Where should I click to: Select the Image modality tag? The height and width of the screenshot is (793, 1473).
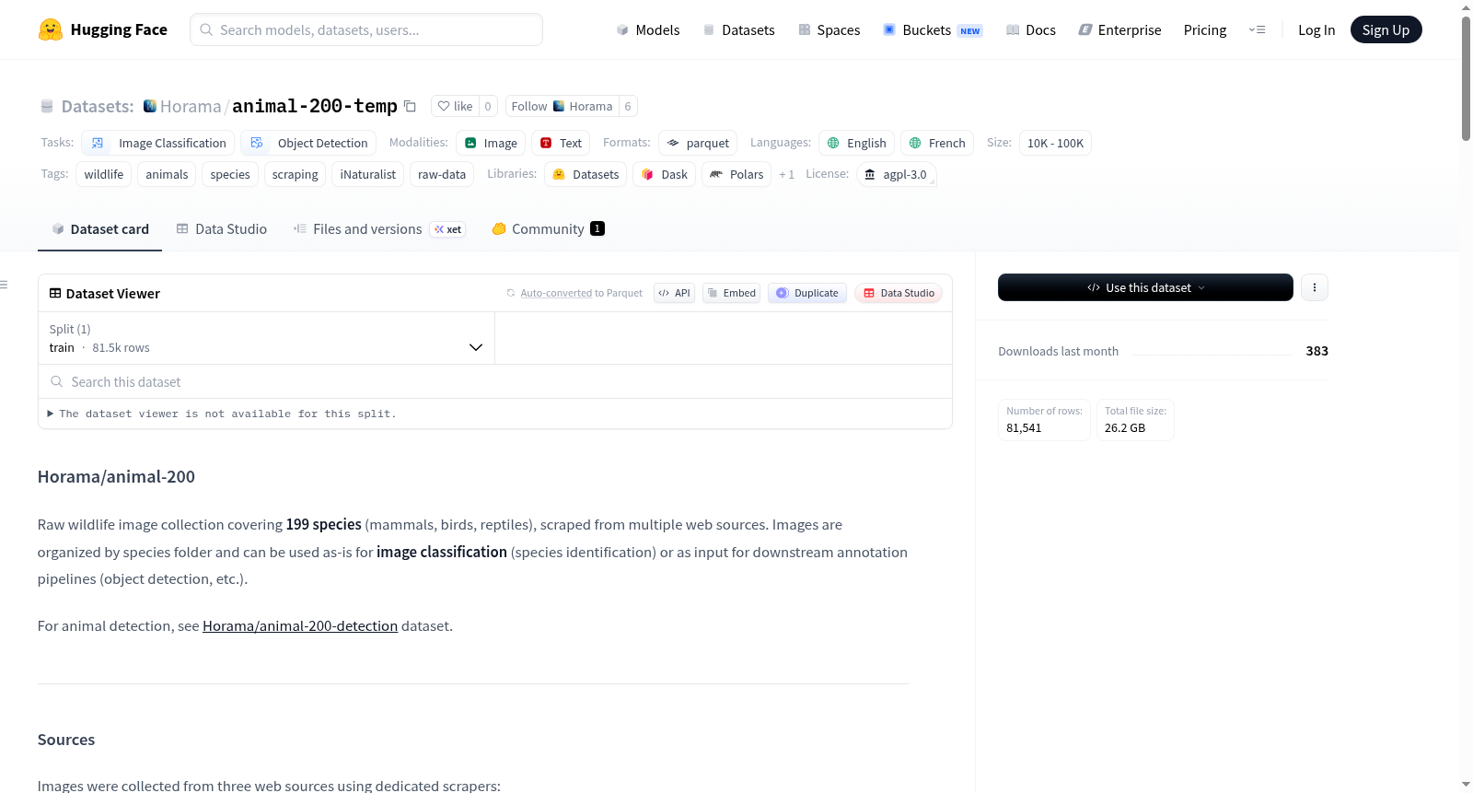[x=491, y=143]
